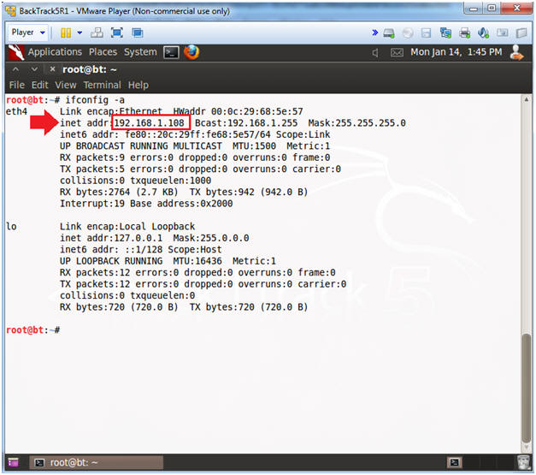This screenshot has width=536, height=475.
Task: Click the pause virtual machine icon
Action: (x=66, y=33)
